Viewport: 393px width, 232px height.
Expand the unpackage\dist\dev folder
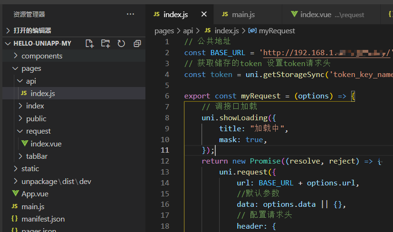(x=16, y=181)
